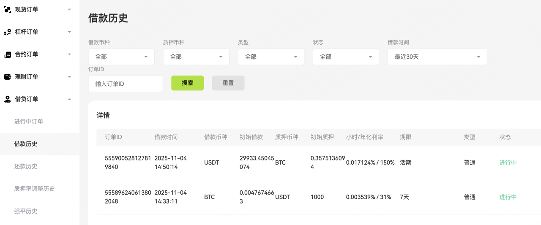The image size is (541, 225).
Task: Click borrow time 2025-11-04 14:33:11
Action: click(171, 197)
